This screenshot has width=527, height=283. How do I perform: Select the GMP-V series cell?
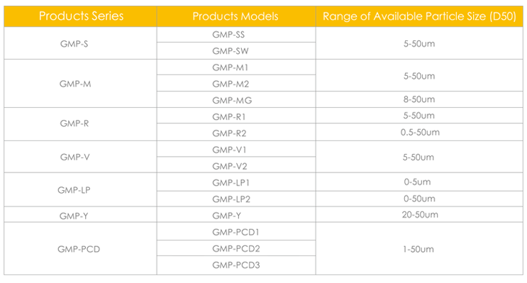click(x=80, y=157)
